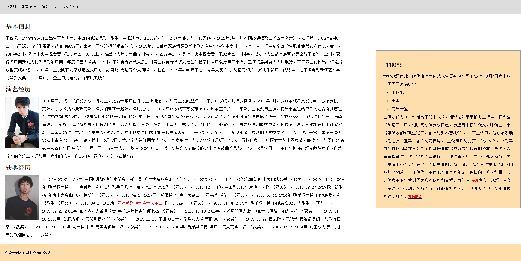
Task: Open 查看更多 at the sidebar bottom
Action: tap(415, 197)
